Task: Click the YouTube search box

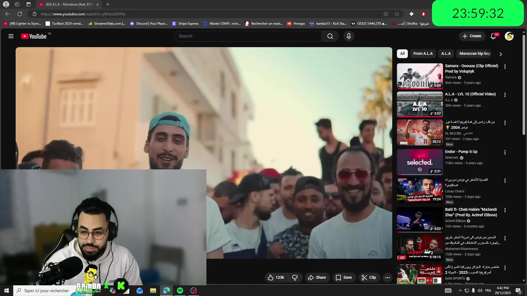Action: pos(248,36)
